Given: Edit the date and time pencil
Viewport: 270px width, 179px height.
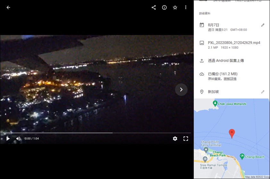Looking at the screenshot, I should pyautogui.click(x=263, y=25).
